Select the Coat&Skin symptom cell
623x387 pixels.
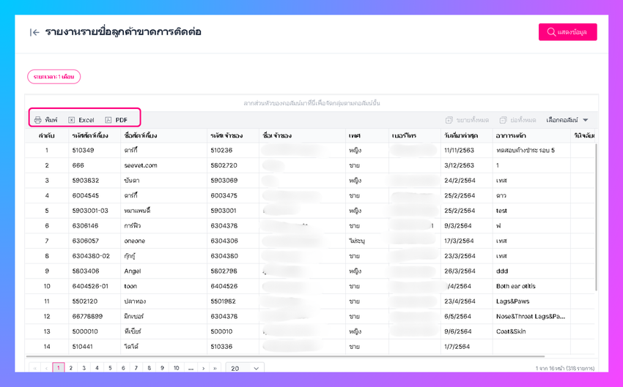click(531, 331)
